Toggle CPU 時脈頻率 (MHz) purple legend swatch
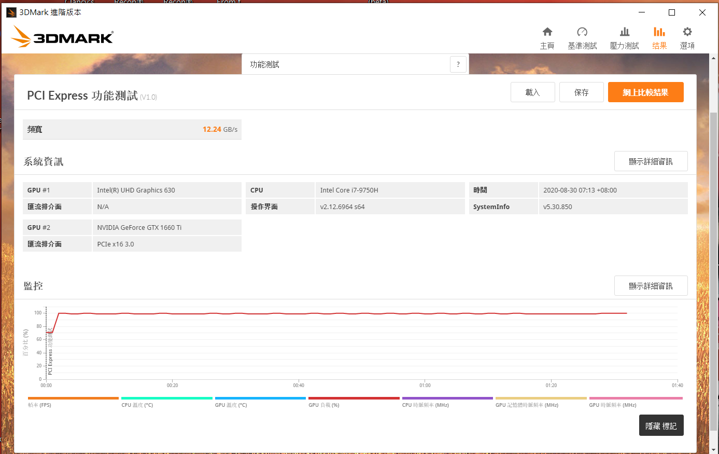Viewport: 719px width, 454px height. (447, 398)
